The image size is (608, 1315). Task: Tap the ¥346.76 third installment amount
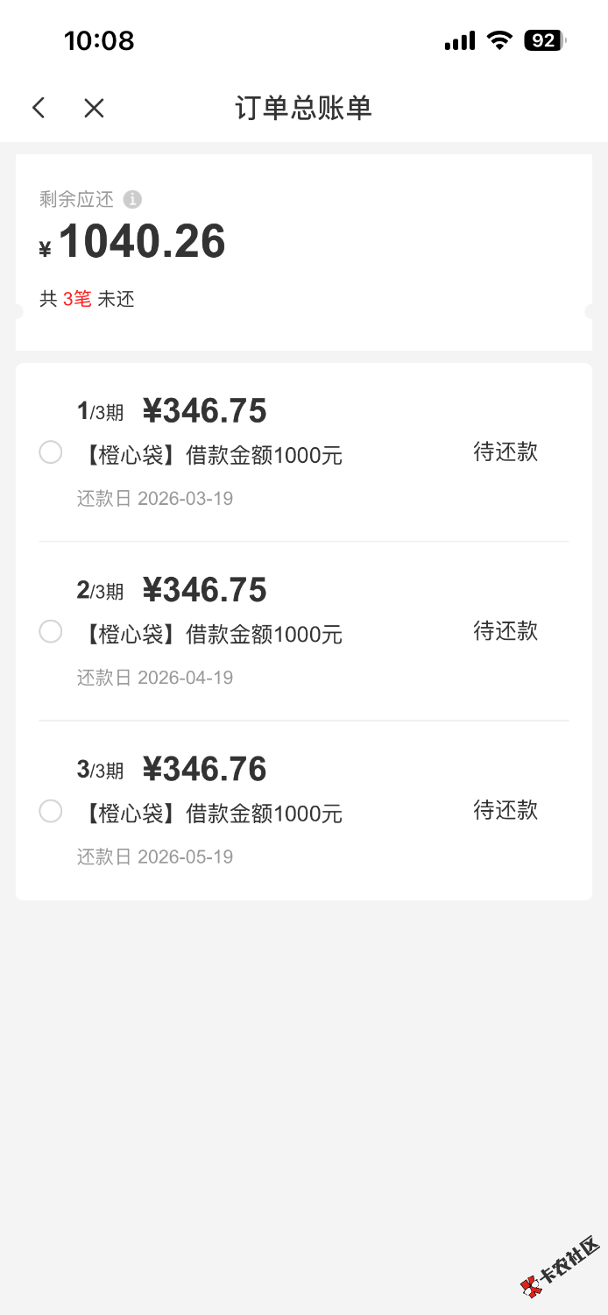click(x=204, y=770)
